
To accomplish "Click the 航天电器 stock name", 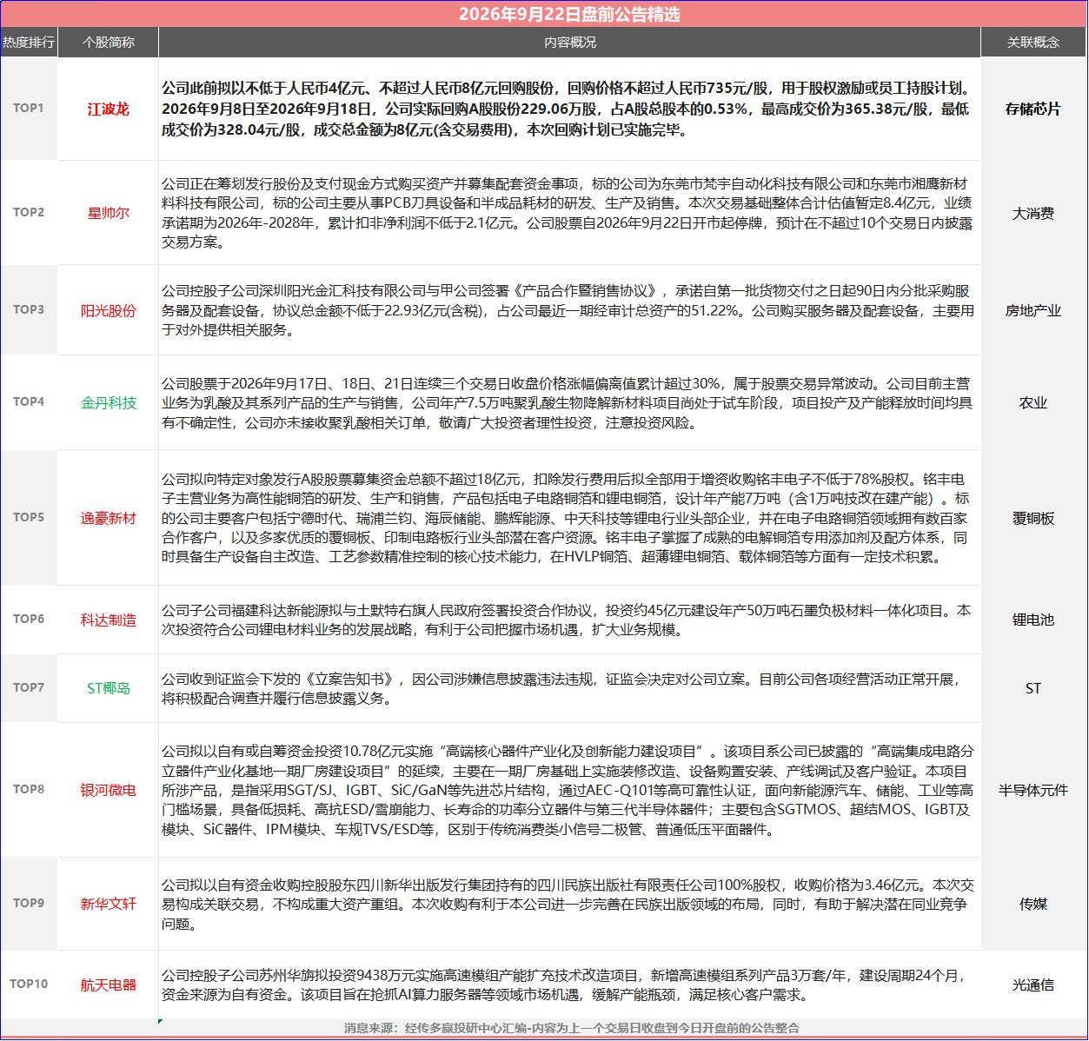I will click(109, 985).
